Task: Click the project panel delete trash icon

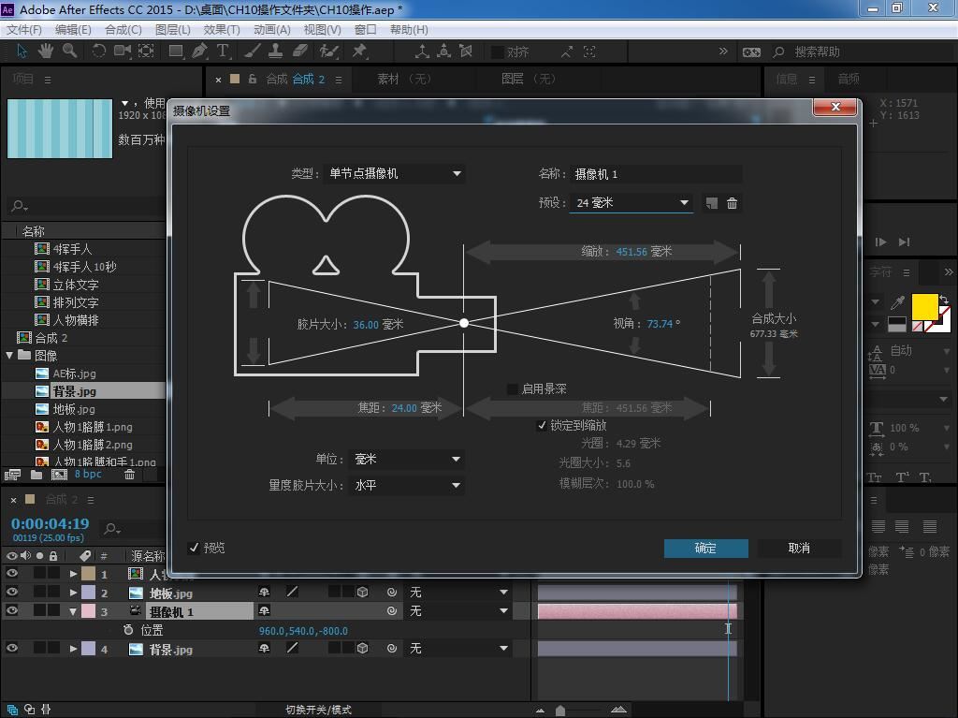Action: [x=129, y=475]
